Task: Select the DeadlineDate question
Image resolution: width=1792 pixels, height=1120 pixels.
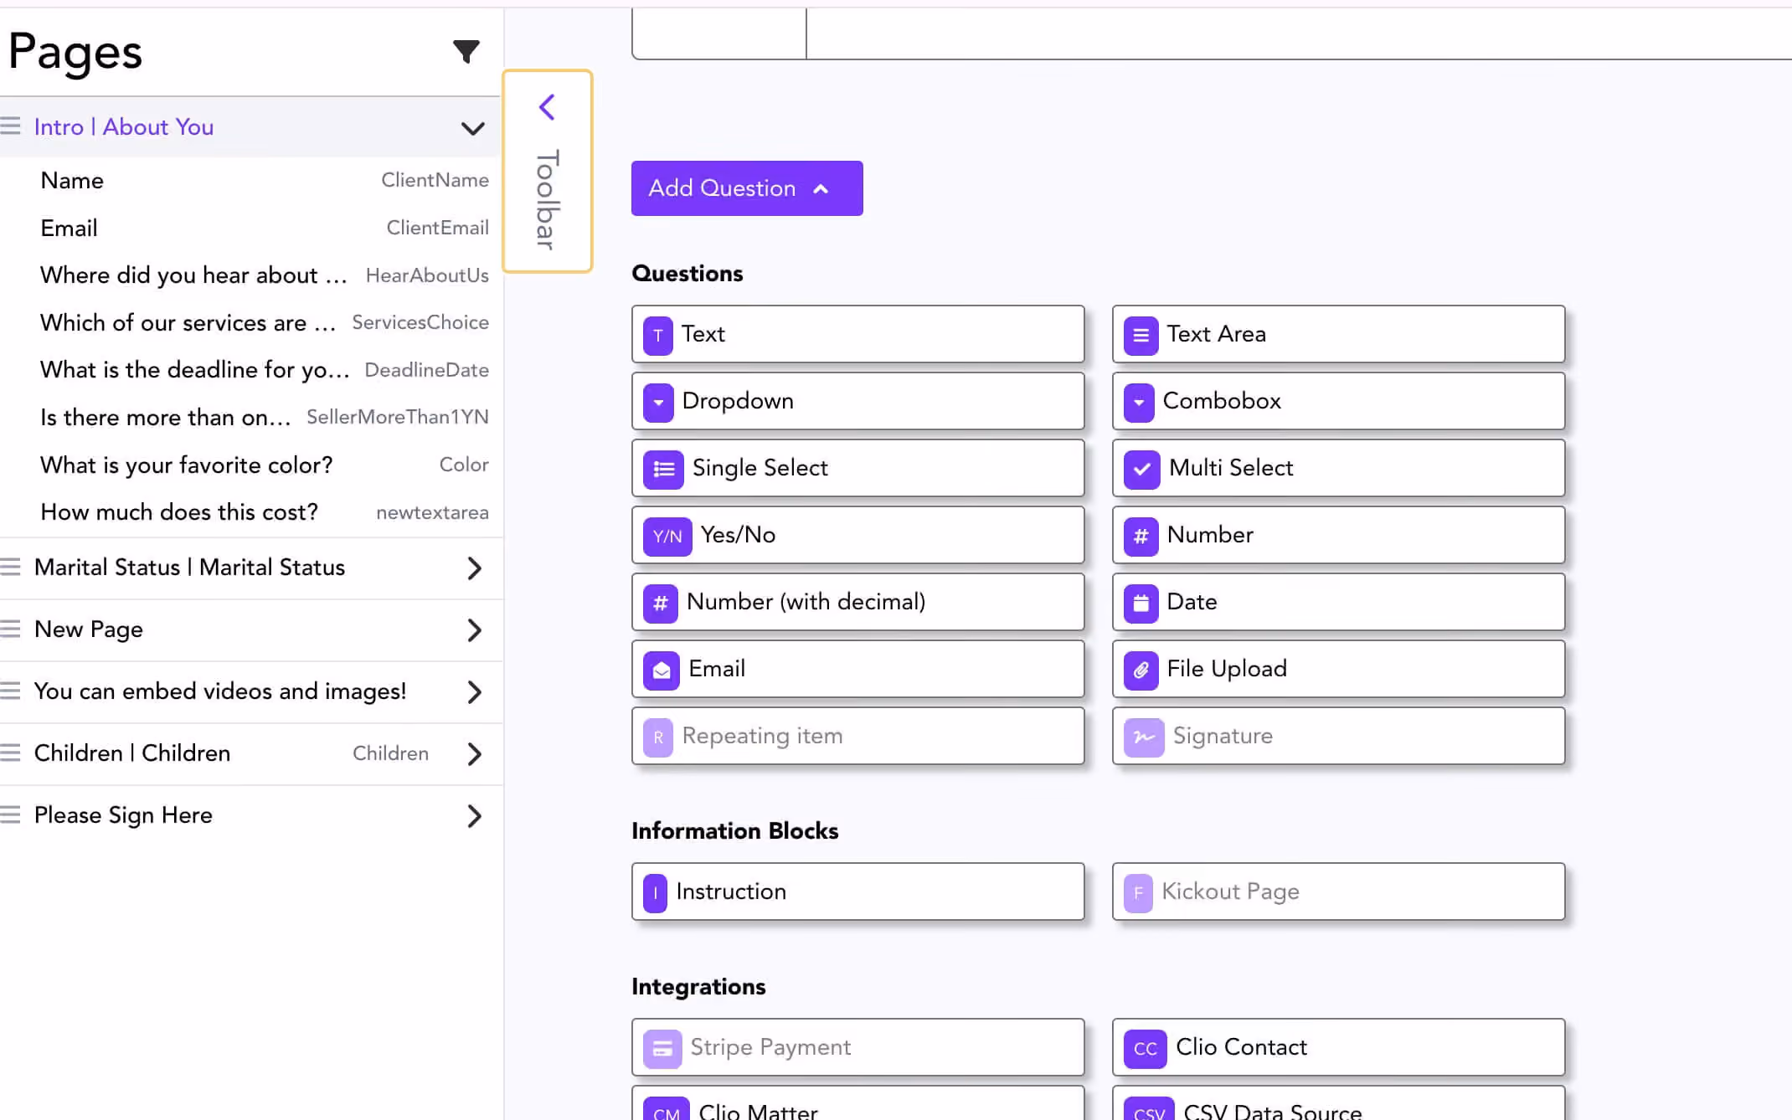Action: [x=265, y=370]
